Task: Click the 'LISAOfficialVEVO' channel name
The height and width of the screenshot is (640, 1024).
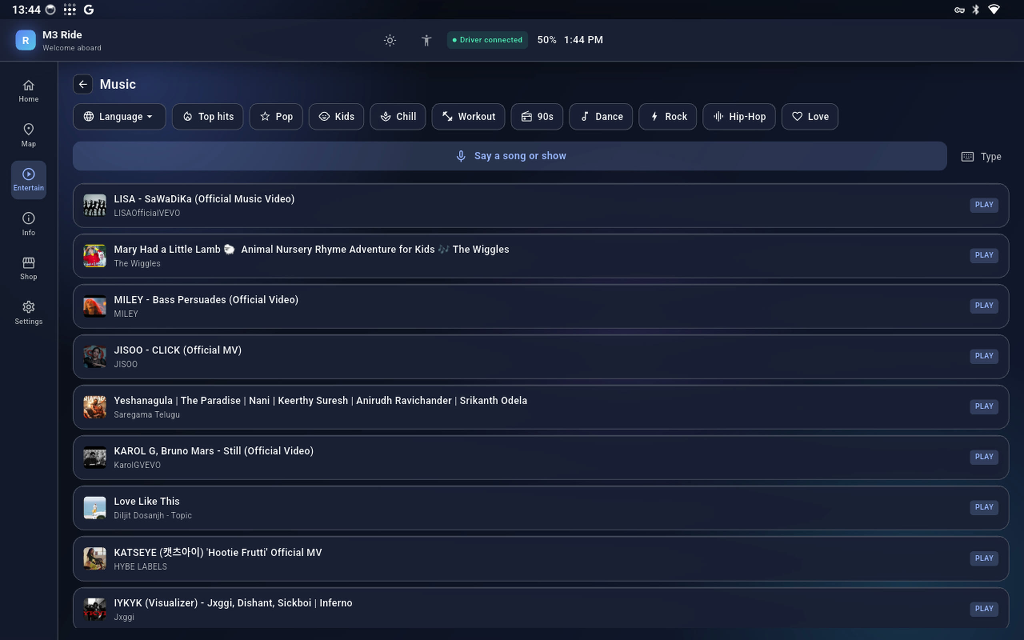Action: click(147, 213)
